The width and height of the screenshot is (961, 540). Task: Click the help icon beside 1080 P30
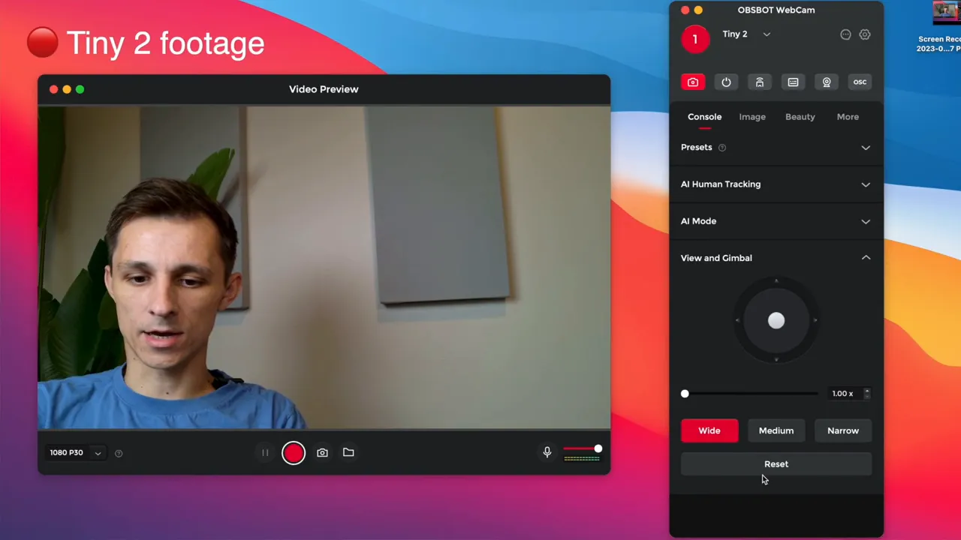(x=119, y=453)
